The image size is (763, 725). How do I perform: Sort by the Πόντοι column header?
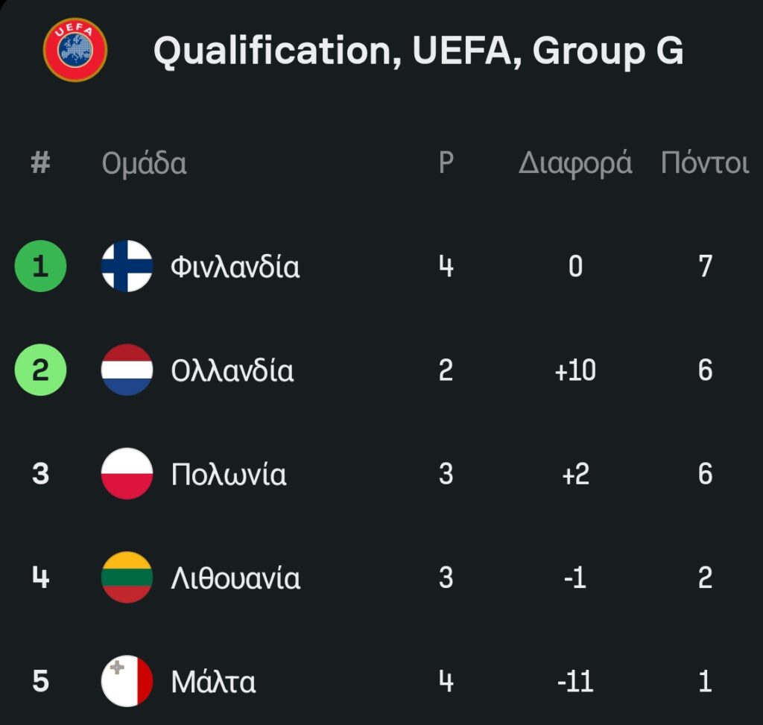(x=704, y=163)
